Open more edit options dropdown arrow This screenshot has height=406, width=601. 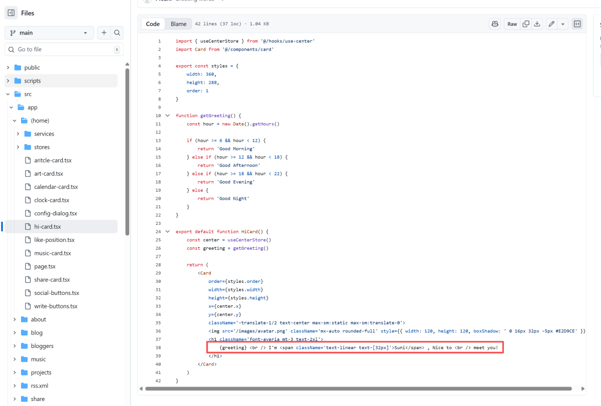pyautogui.click(x=563, y=24)
